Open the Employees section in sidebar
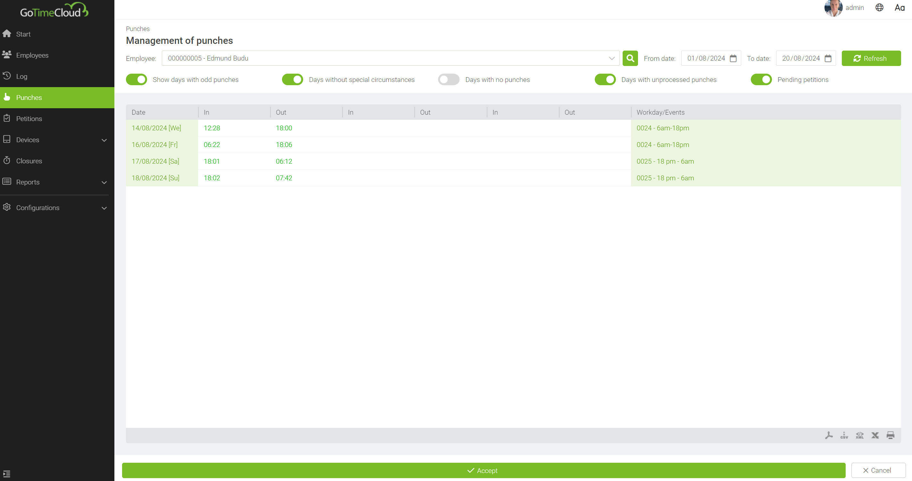The image size is (912, 481). pyautogui.click(x=32, y=55)
